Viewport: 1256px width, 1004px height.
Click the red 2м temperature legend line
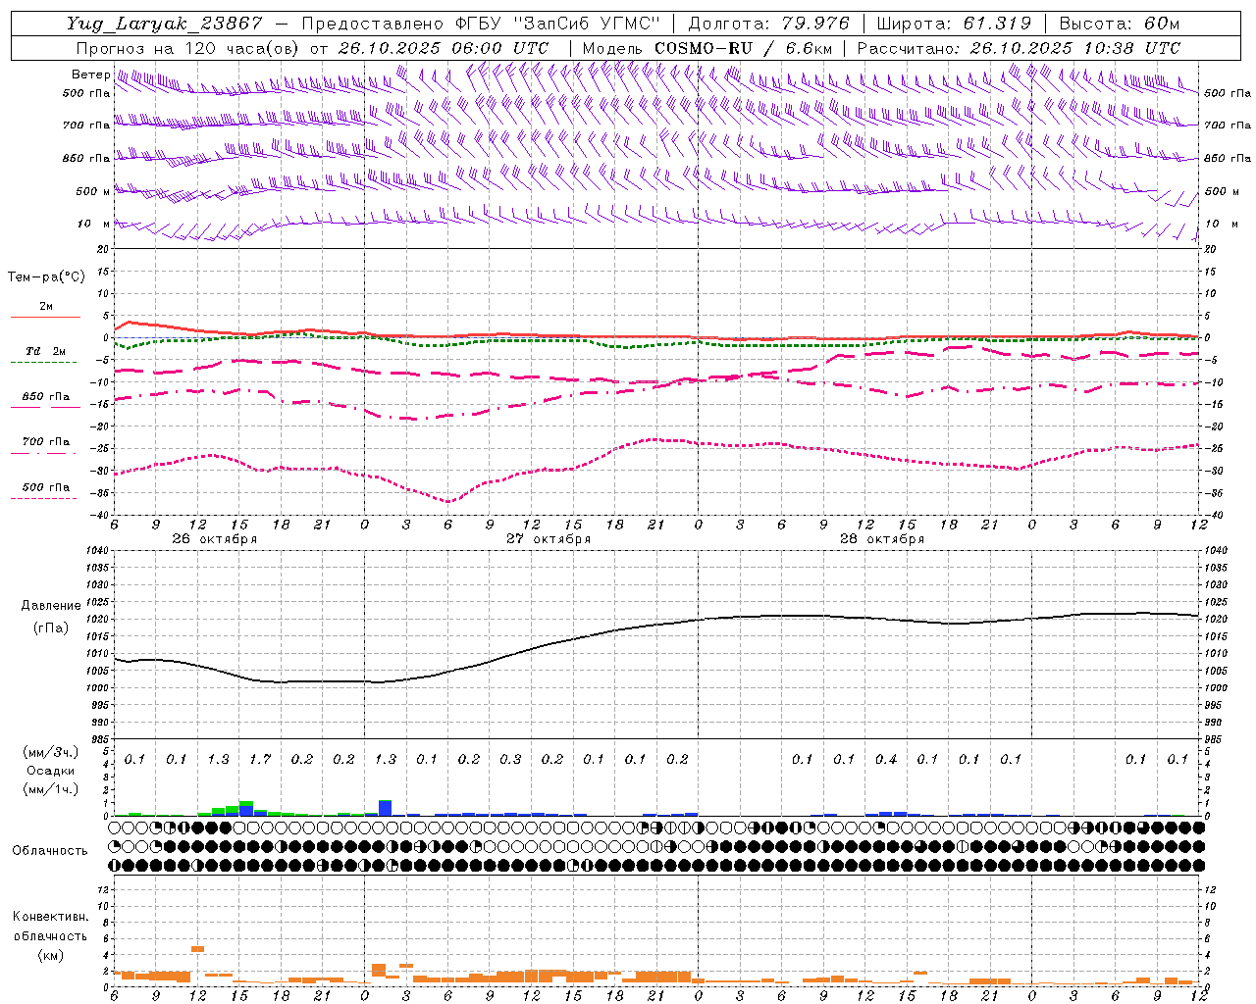(45, 317)
